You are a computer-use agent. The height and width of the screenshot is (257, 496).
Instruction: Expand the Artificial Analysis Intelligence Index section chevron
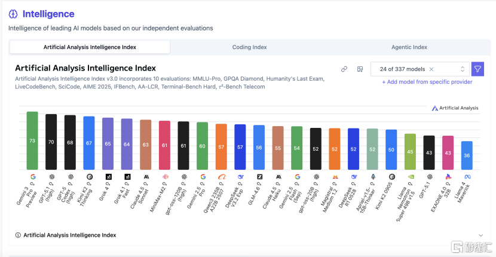(x=480, y=235)
